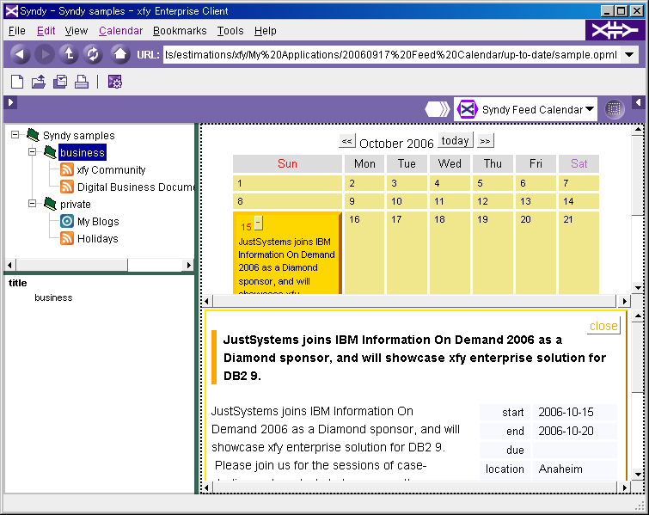The image size is (649, 515).
Task: Click the save copies toolbar icon
Action: tap(60, 82)
